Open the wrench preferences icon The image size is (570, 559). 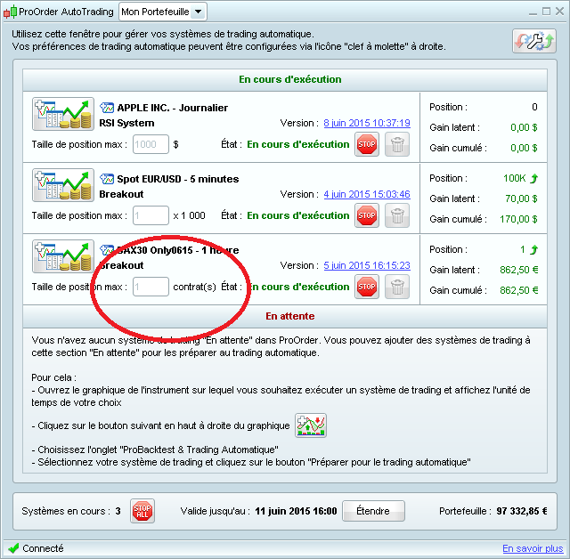coord(534,41)
